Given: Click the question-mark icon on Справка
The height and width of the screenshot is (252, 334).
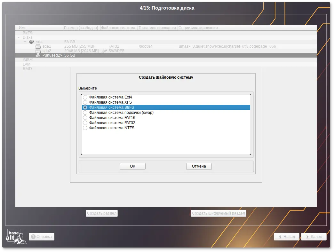Looking at the screenshot, I should (x=33, y=237).
